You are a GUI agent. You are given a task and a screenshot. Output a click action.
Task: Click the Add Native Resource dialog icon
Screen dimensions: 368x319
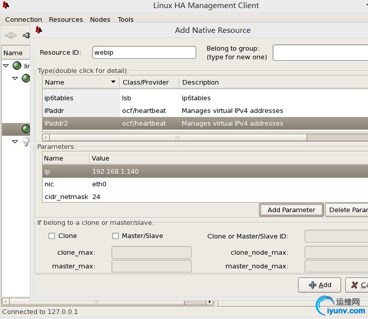[x=39, y=30]
